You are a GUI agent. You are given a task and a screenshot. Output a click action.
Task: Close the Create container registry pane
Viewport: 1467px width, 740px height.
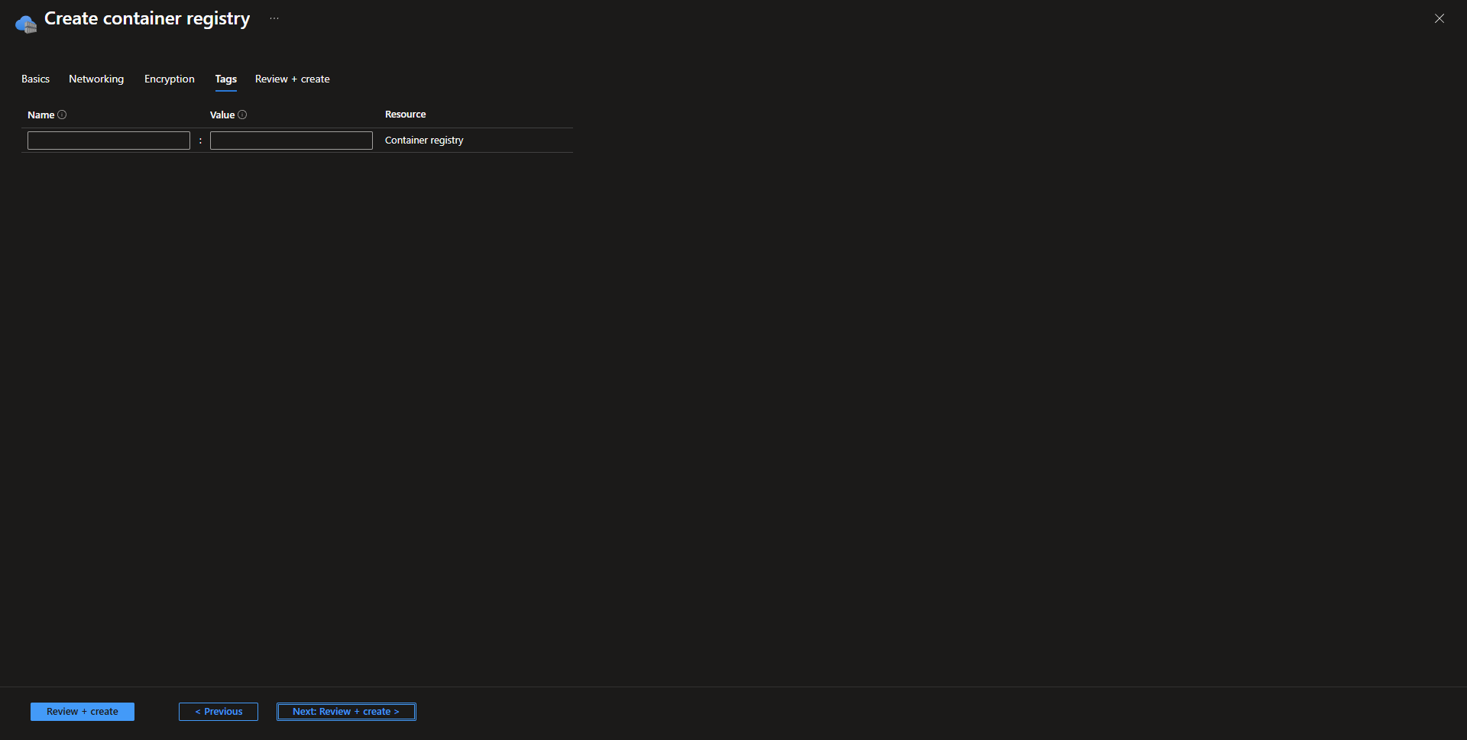(x=1439, y=18)
